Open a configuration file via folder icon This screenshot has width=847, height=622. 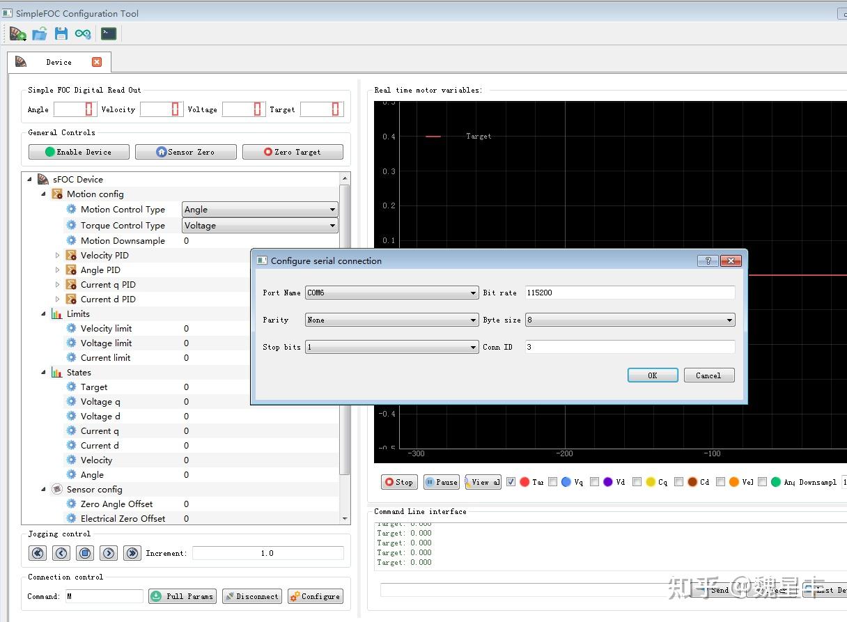[x=40, y=33]
